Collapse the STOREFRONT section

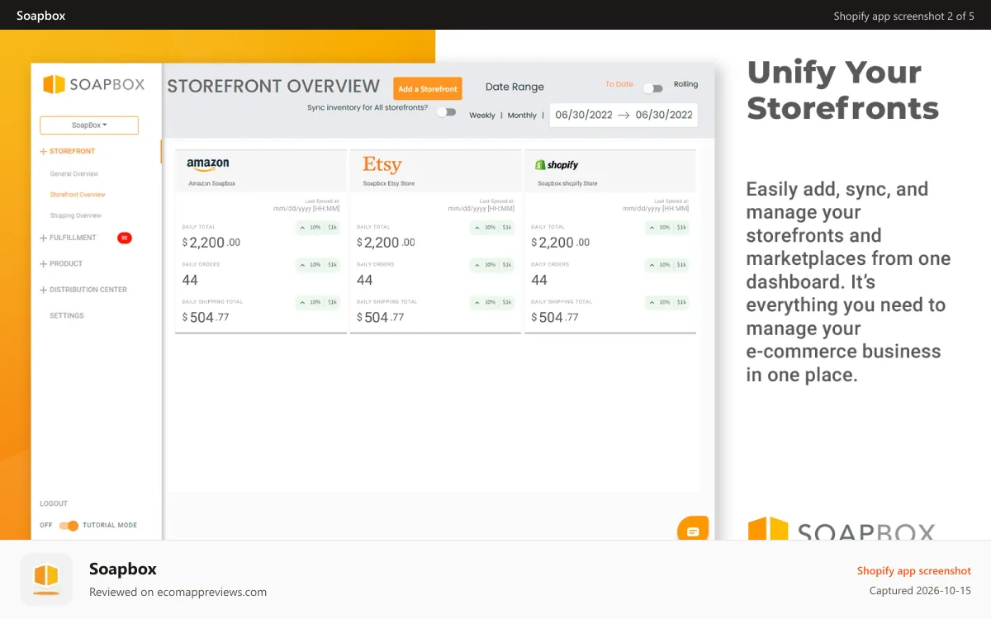click(x=68, y=152)
